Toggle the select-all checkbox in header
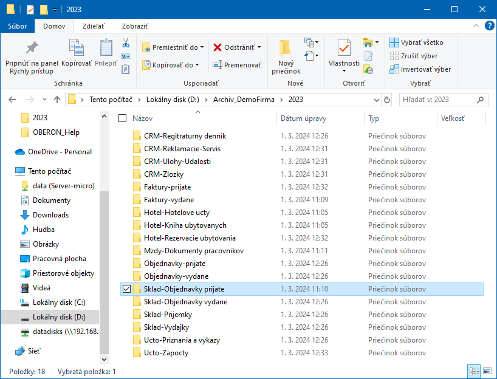Viewport: 497px width, 379px height. point(123,118)
